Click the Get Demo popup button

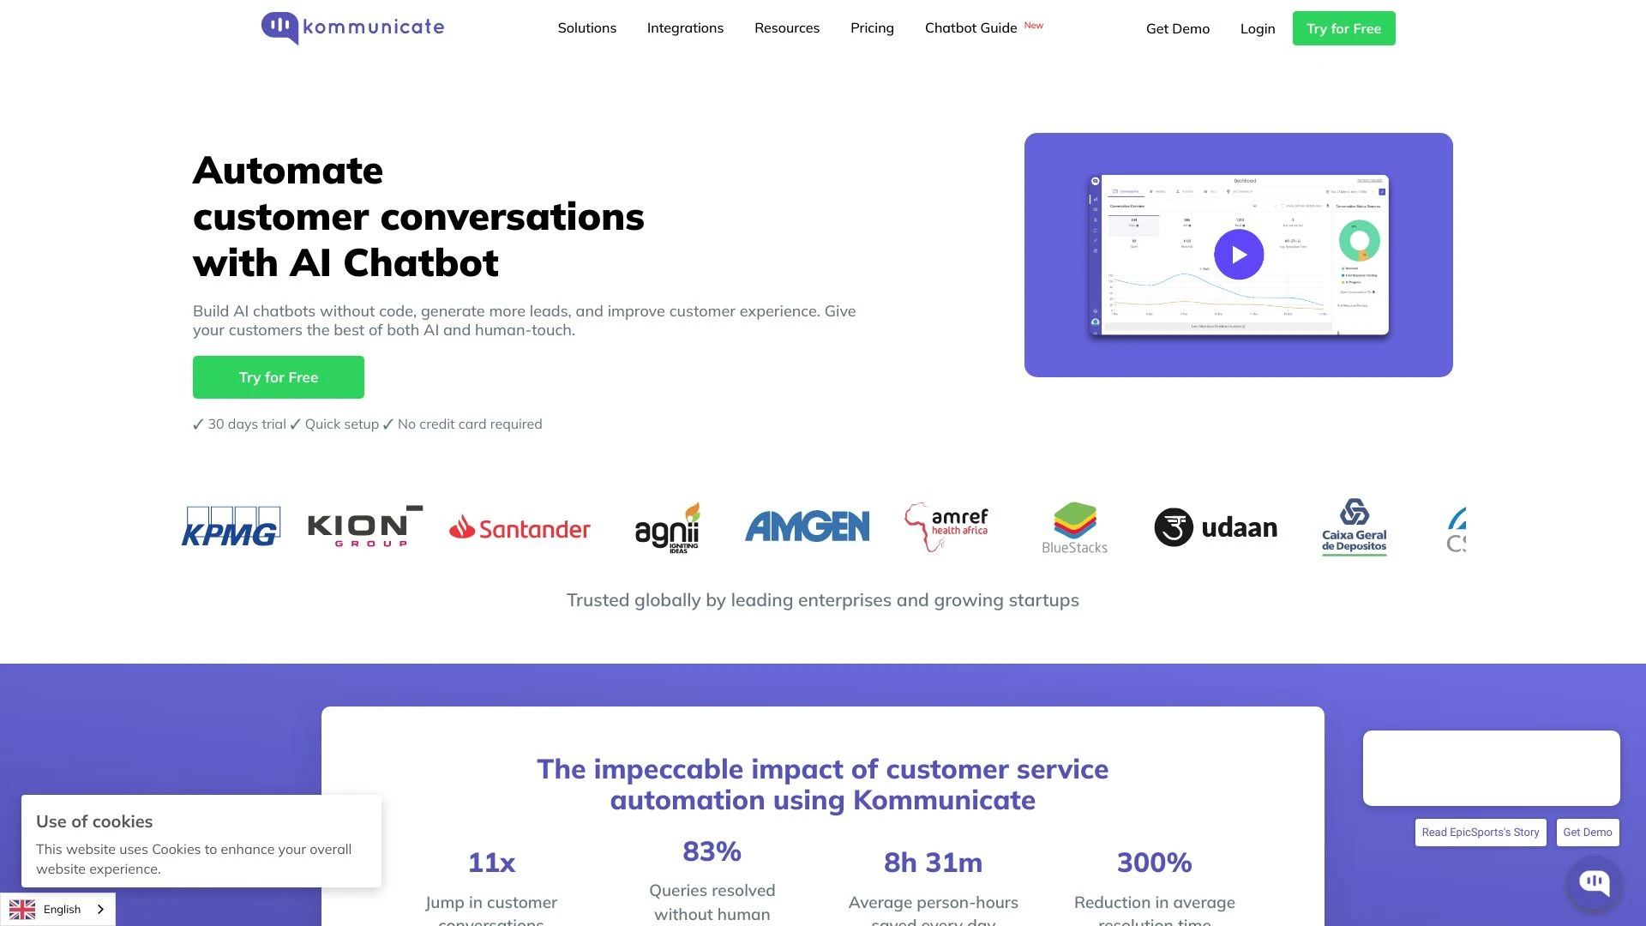point(1587,833)
